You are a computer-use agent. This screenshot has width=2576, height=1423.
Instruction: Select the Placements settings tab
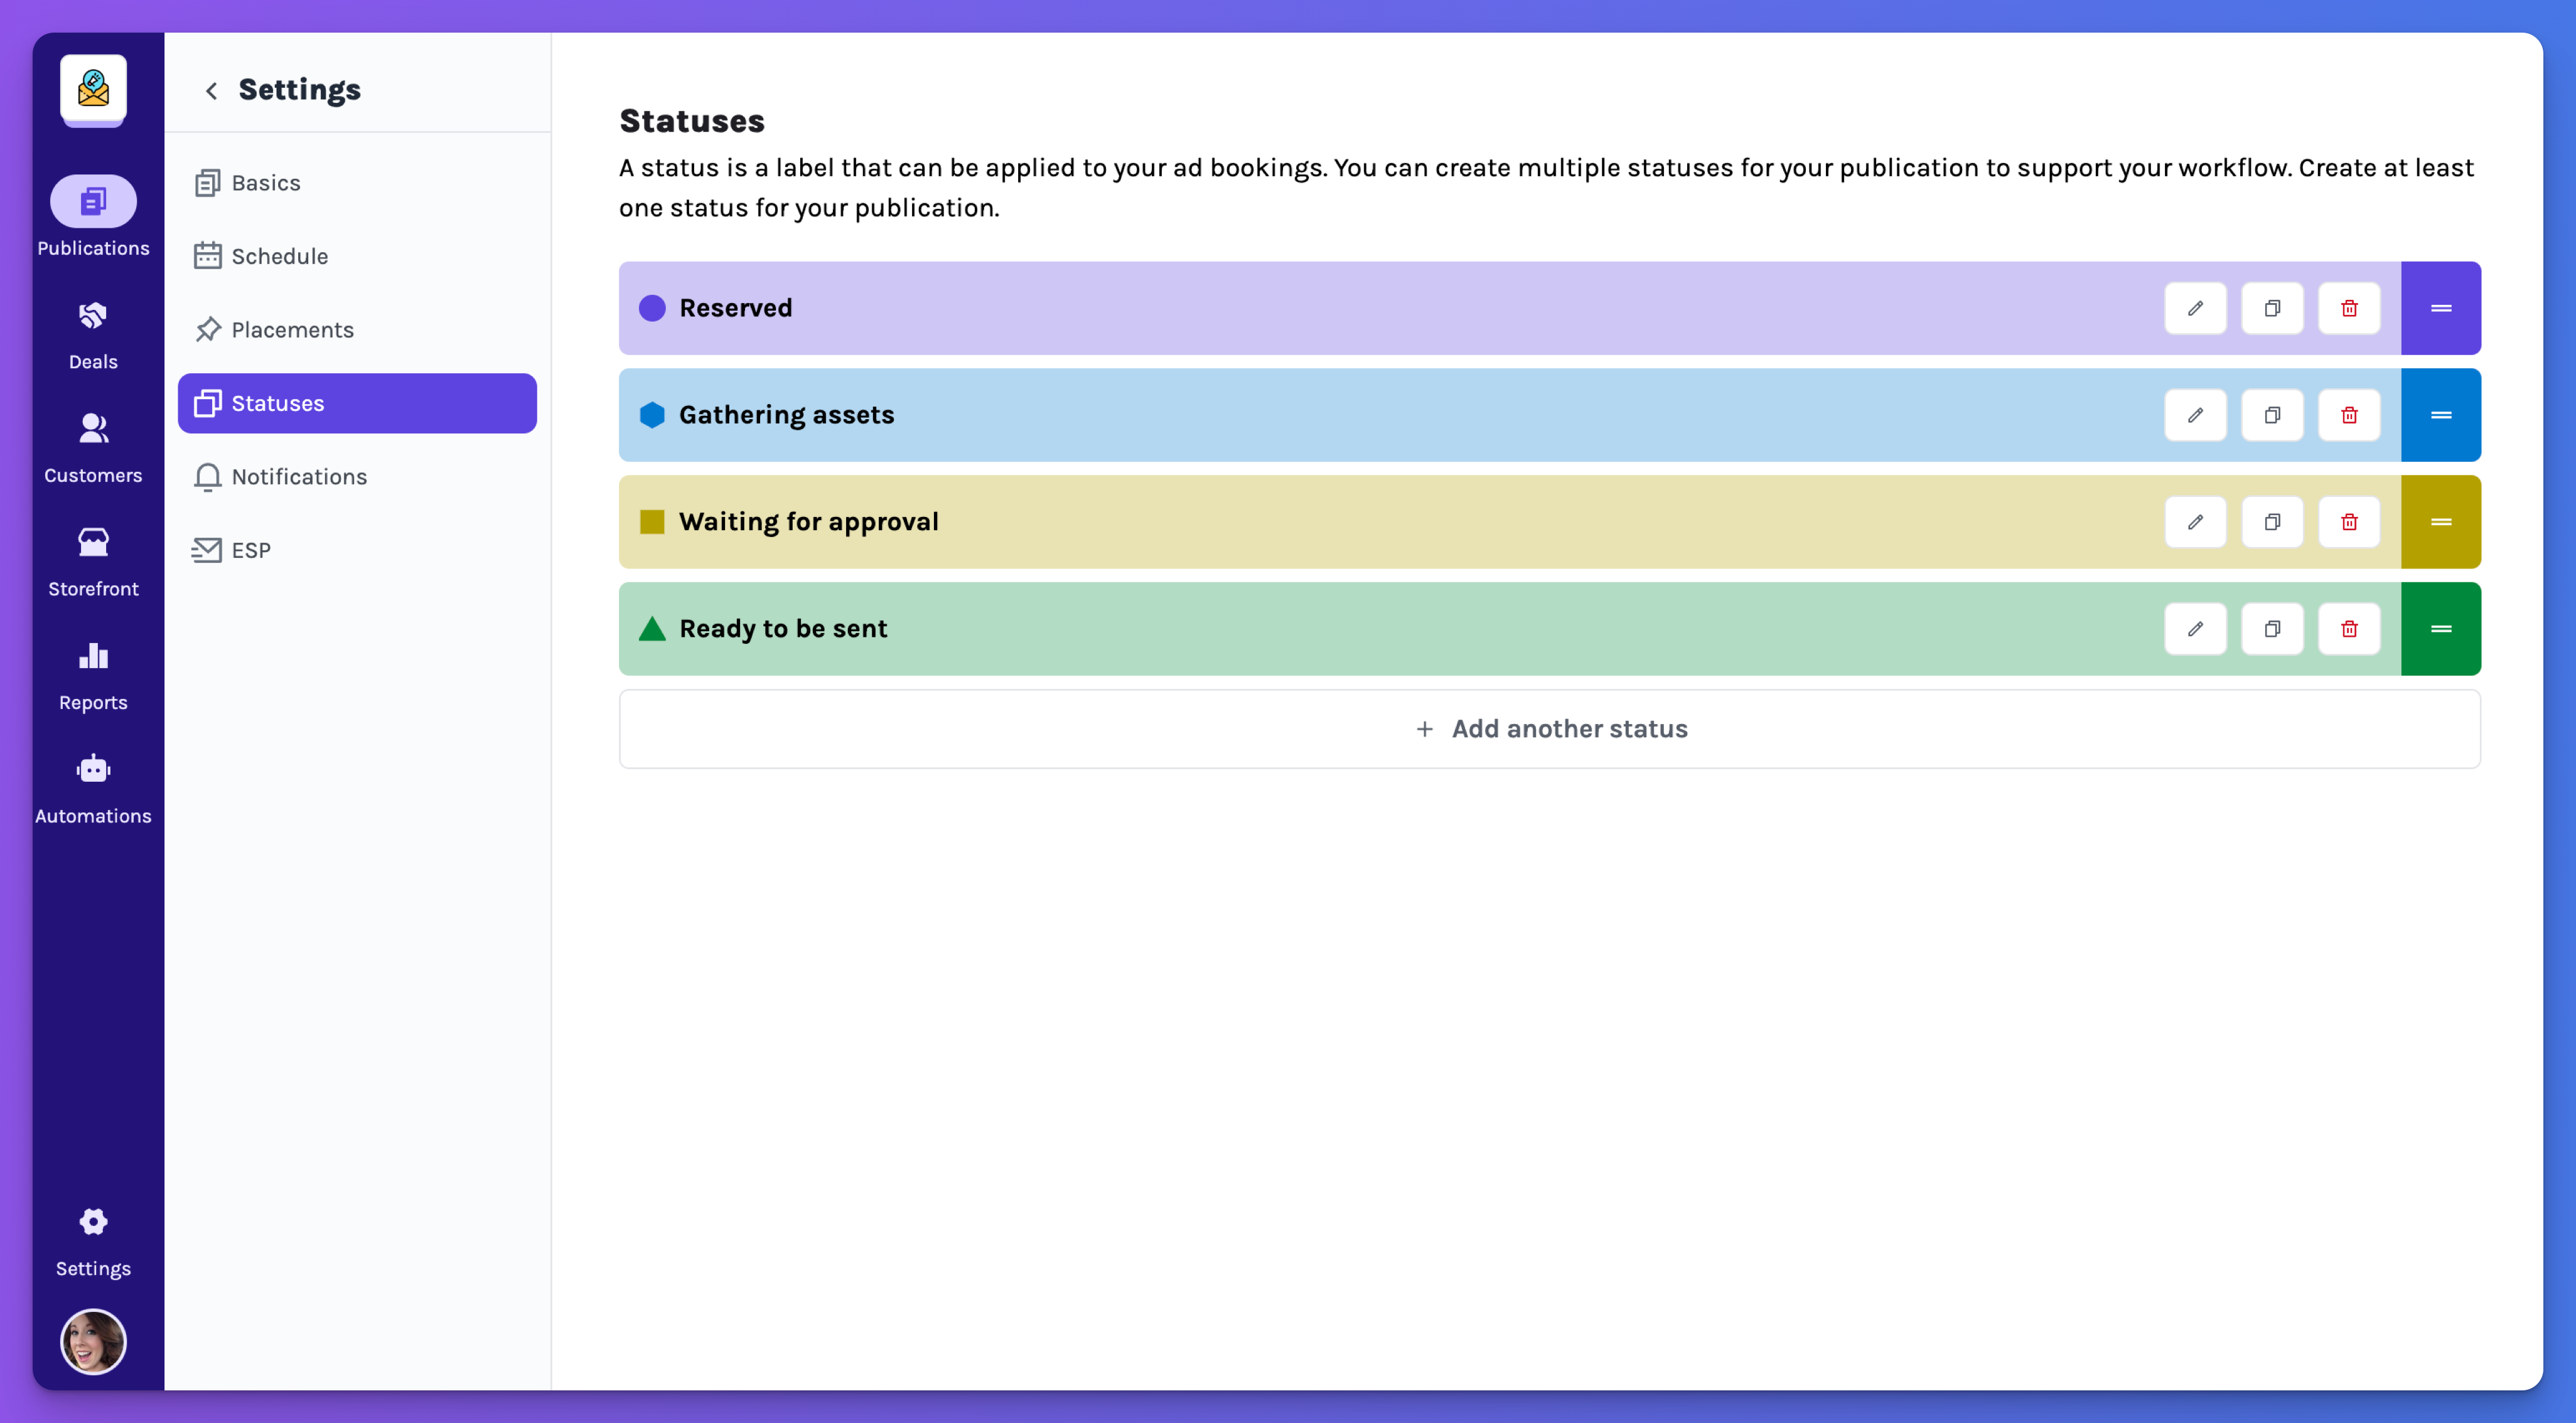point(357,330)
